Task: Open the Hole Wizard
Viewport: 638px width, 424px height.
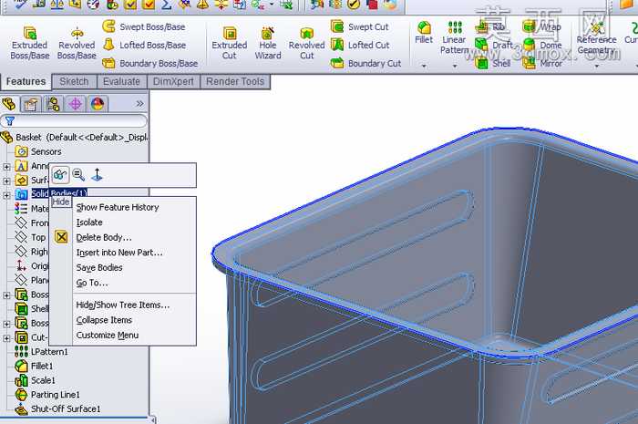Action: (x=268, y=43)
